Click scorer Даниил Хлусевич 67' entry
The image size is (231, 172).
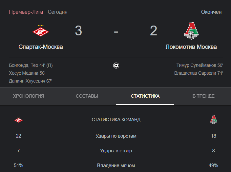[31, 81]
